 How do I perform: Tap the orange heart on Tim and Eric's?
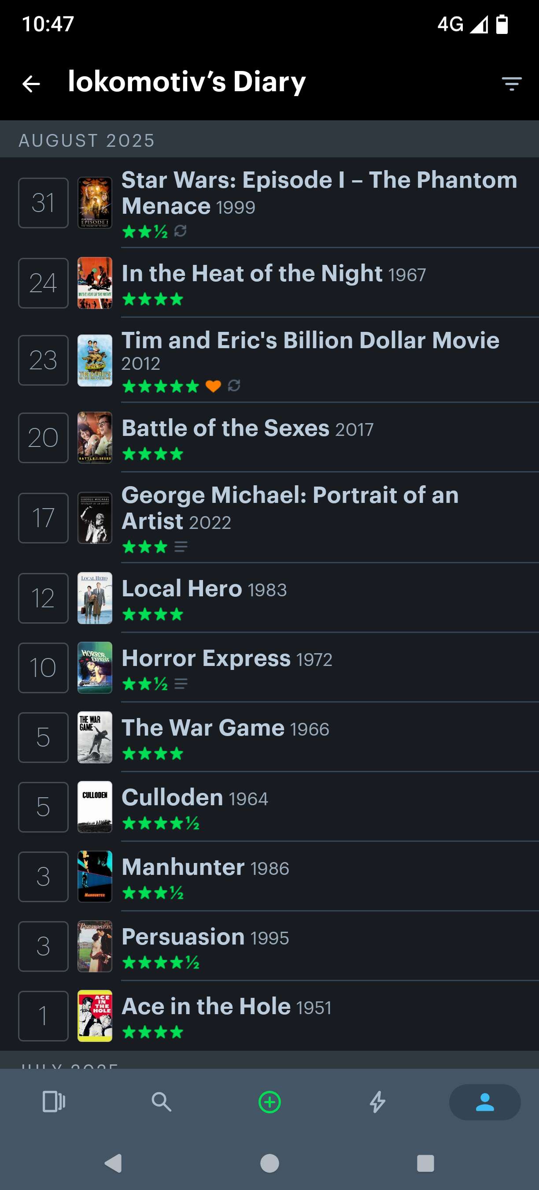[x=213, y=386]
